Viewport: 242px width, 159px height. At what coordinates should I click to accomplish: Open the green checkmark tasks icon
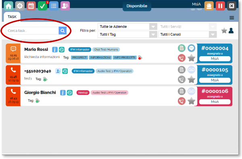pos(42,6)
